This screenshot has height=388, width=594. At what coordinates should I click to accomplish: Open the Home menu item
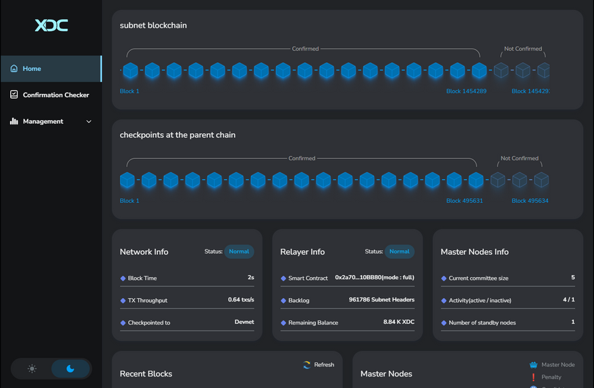tap(32, 68)
